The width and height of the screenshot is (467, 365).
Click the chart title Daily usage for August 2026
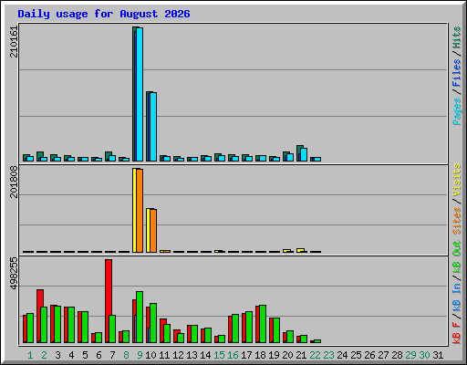pyautogui.click(x=104, y=14)
